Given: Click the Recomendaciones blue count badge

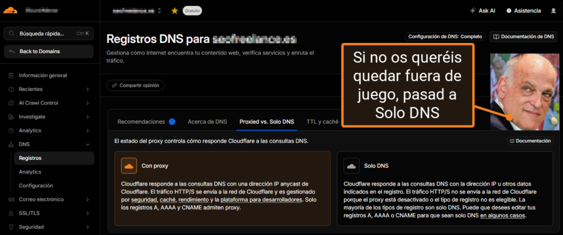Looking at the screenshot, I should (x=172, y=122).
